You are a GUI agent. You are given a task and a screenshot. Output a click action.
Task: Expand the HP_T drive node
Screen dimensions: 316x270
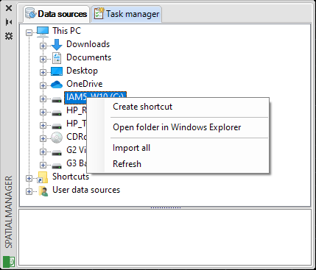coord(43,125)
